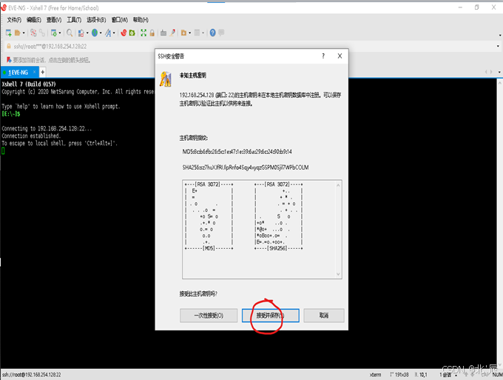Click the orange new-folder toolbar icon
The height and width of the screenshot is (380, 503).
click(183, 33)
